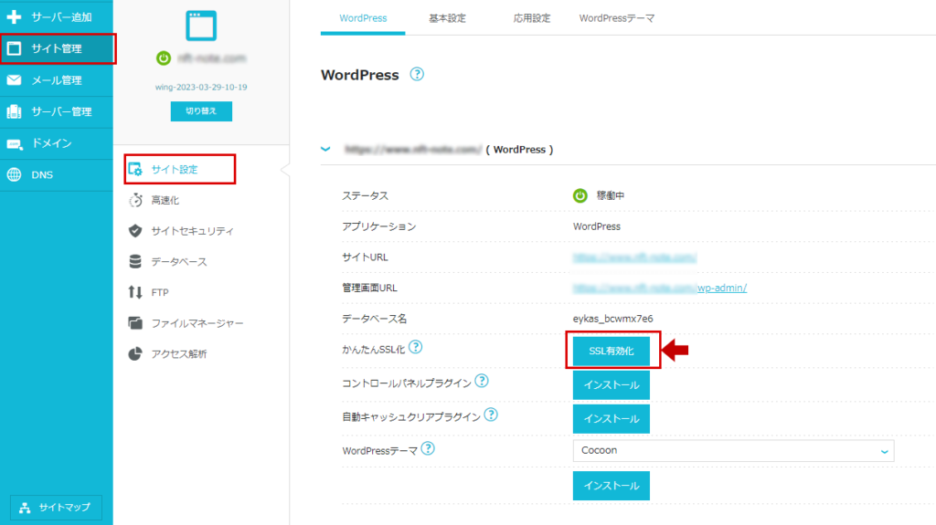
Task: Switch to the 応用設定 tab
Action: tap(532, 18)
